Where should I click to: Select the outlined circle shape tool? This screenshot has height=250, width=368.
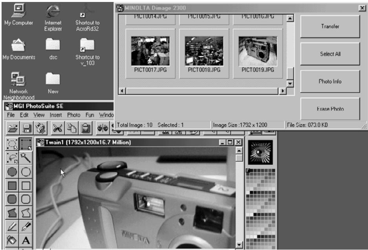(x=26, y=172)
